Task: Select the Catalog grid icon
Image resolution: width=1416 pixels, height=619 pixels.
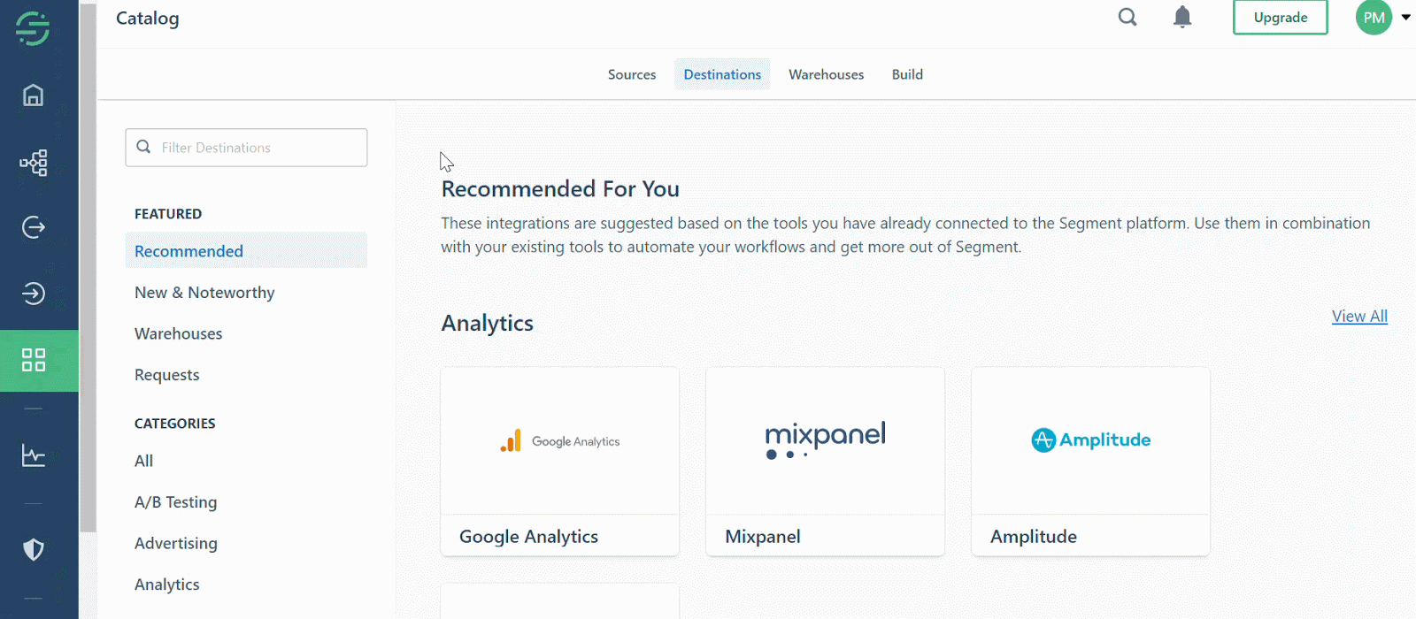Action: click(34, 360)
